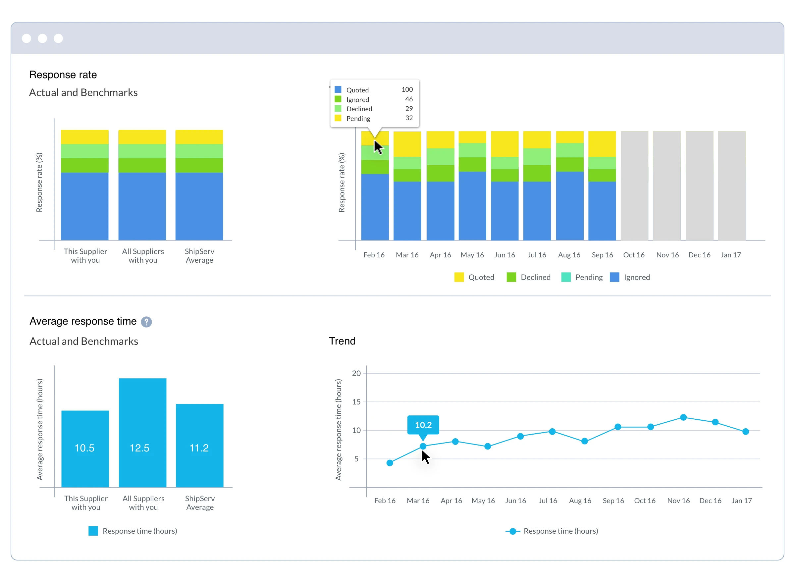795x583 pixels.
Task: Click the yellow Quoted legend swatch
Action: (459, 277)
